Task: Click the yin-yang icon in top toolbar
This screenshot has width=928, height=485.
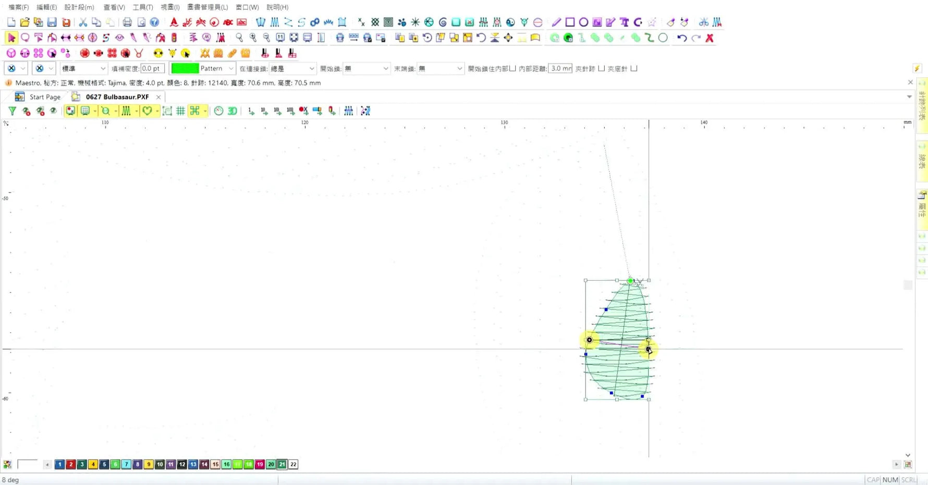Action: pyautogui.click(x=510, y=22)
